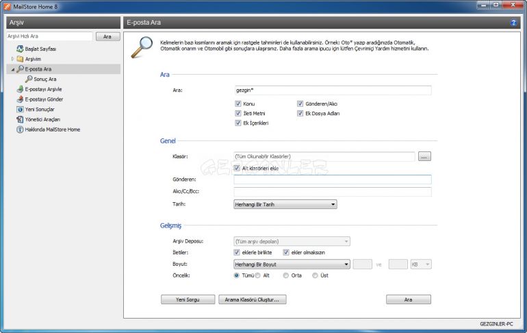527x333 pixels.
Task: Minimize the MailStore Home window
Action: [484, 5]
